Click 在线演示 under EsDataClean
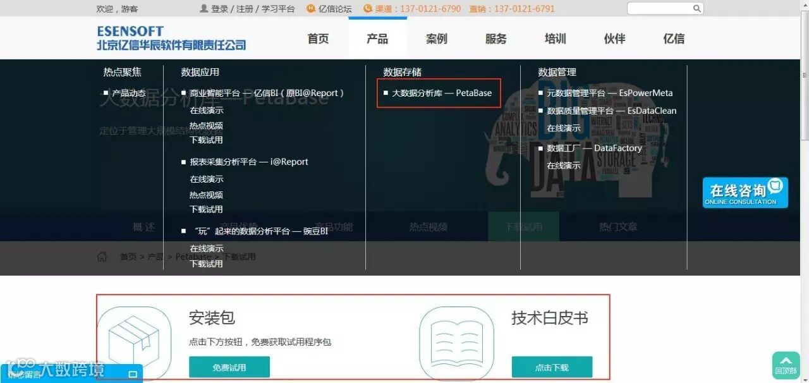 [564, 128]
